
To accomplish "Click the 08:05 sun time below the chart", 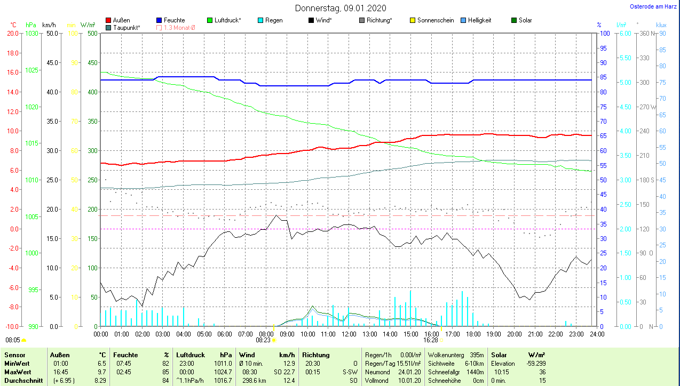I will coord(13,340).
